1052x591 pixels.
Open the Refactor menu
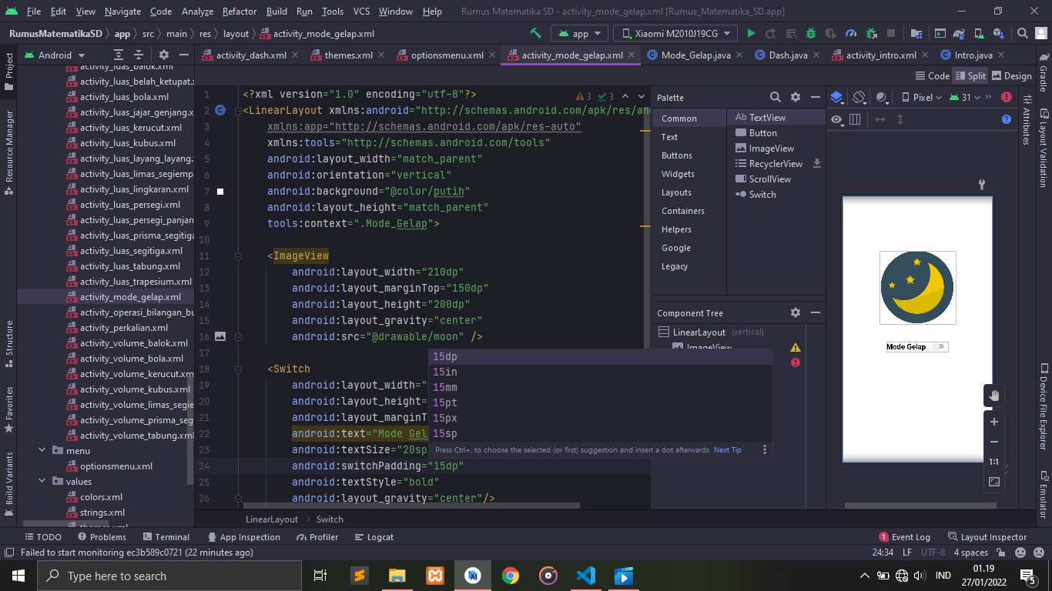[x=240, y=12]
